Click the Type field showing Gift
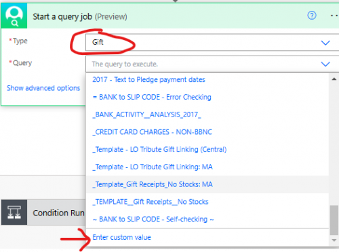 coord(212,43)
